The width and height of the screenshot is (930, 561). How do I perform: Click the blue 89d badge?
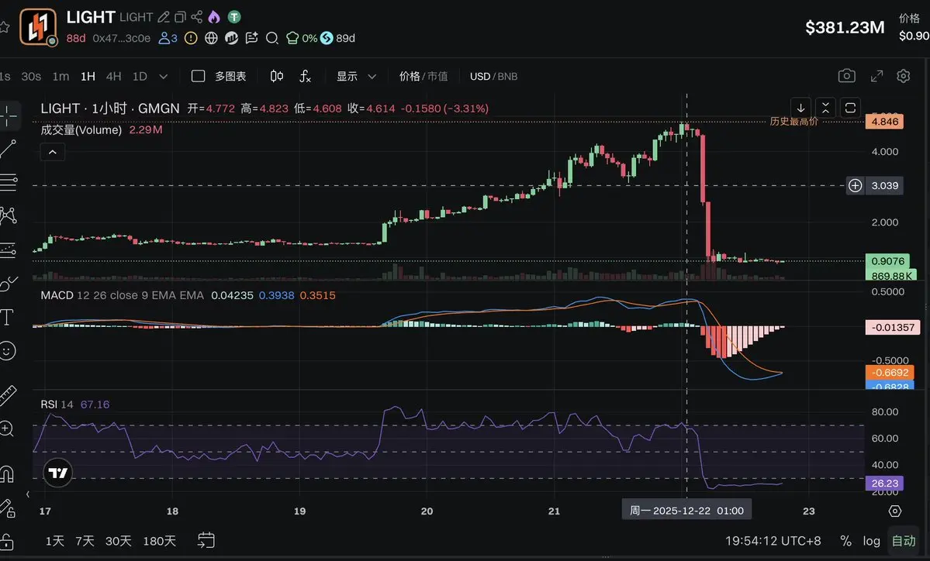337,39
